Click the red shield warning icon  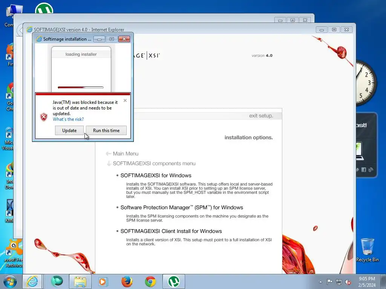tap(44, 117)
